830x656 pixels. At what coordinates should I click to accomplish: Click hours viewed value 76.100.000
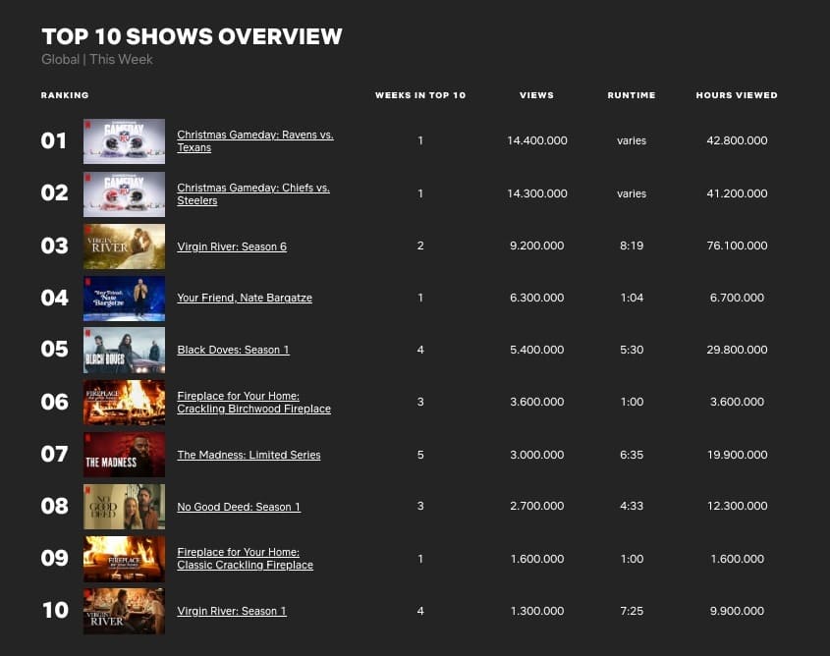(x=737, y=246)
